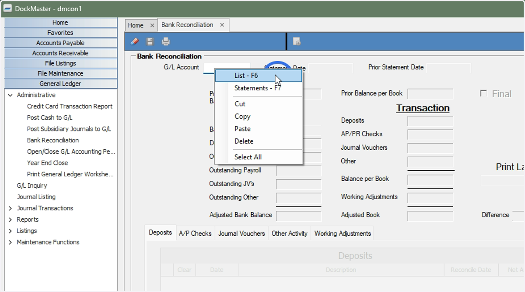Choose Select All in context menu
This screenshot has width=525, height=292.
pyautogui.click(x=259, y=157)
